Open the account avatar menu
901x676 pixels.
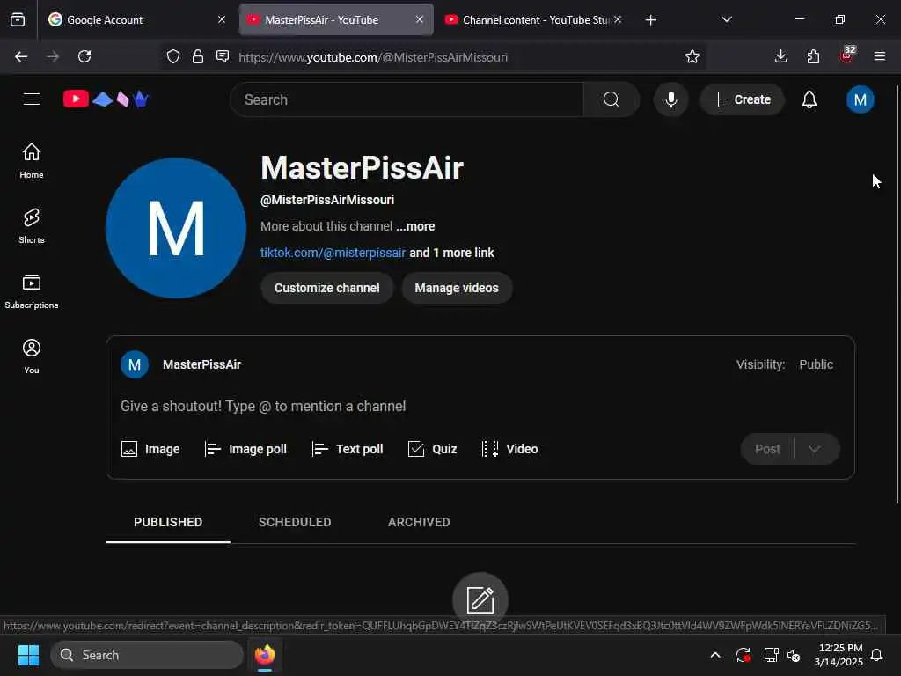tap(860, 99)
